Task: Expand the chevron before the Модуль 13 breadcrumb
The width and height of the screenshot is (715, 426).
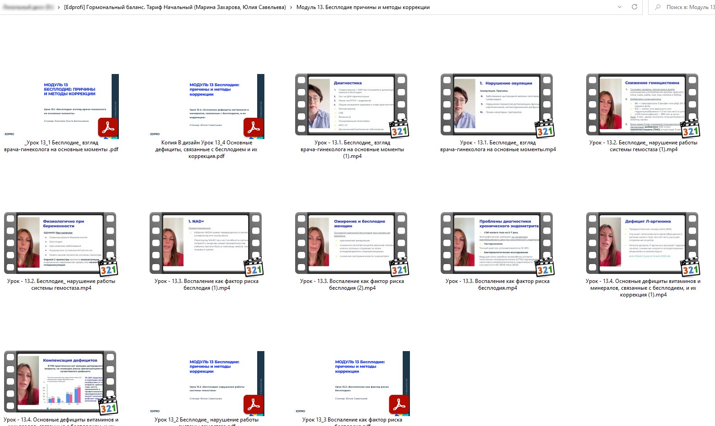Action: (291, 7)
